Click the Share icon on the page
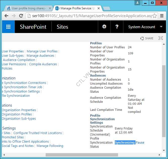The image size is (168, 159). (x=147, y=38)
